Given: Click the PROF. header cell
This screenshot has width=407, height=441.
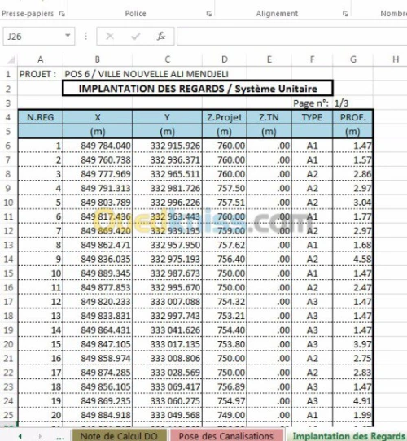Looking at the screenshot, I should pos(353,117).
